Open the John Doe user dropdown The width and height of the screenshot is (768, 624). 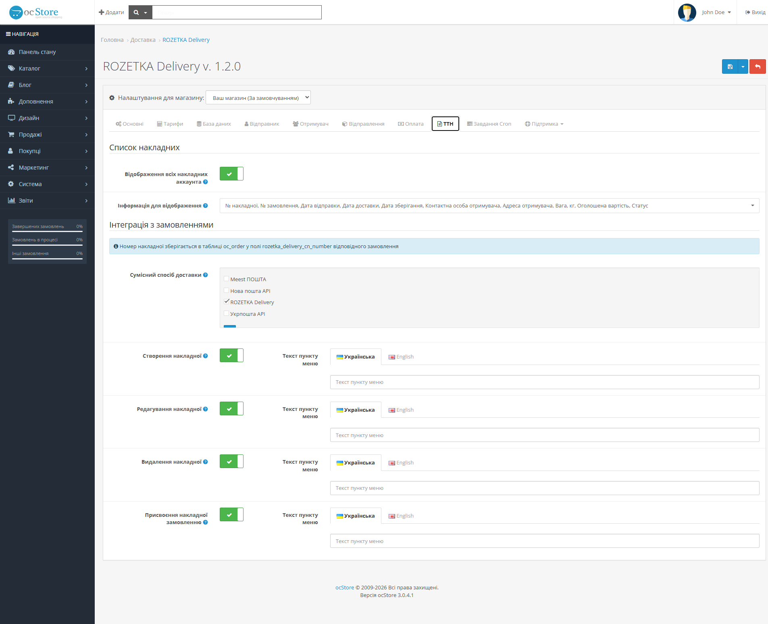click(716, 12)
